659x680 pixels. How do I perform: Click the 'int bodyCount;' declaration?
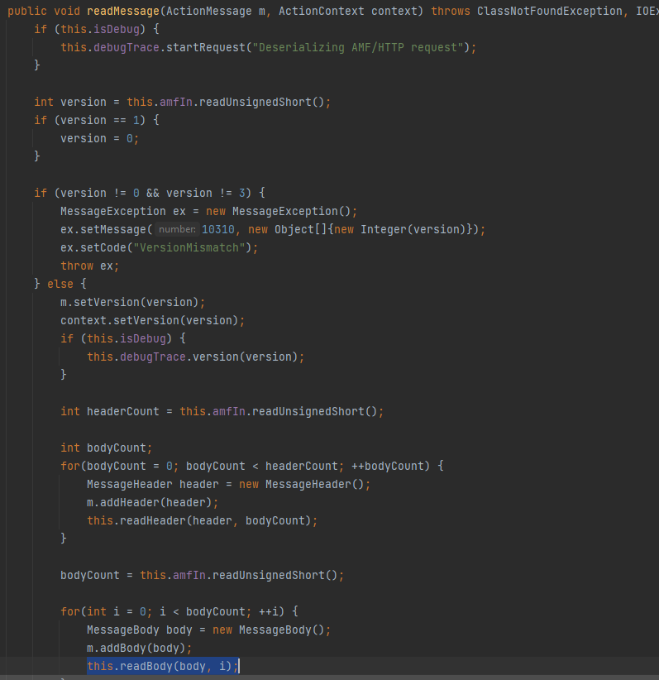coord(107,448)
